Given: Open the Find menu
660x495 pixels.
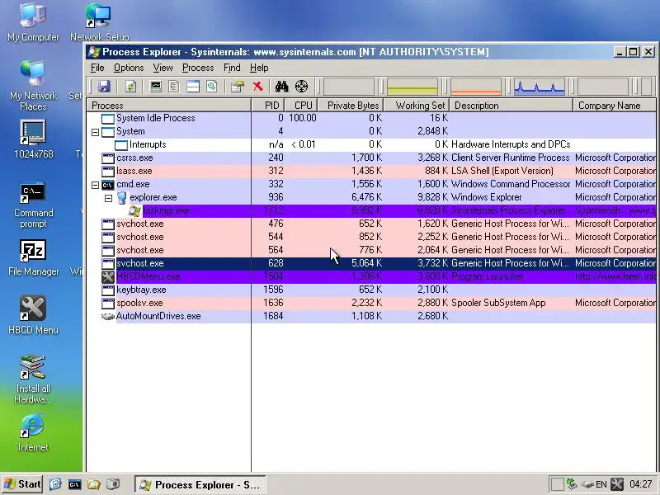Looking at the screenshot, I should [232, 68].
